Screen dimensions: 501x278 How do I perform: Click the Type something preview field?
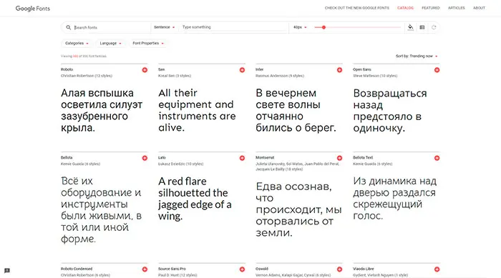pyautogui.click(x=235, y=27)
